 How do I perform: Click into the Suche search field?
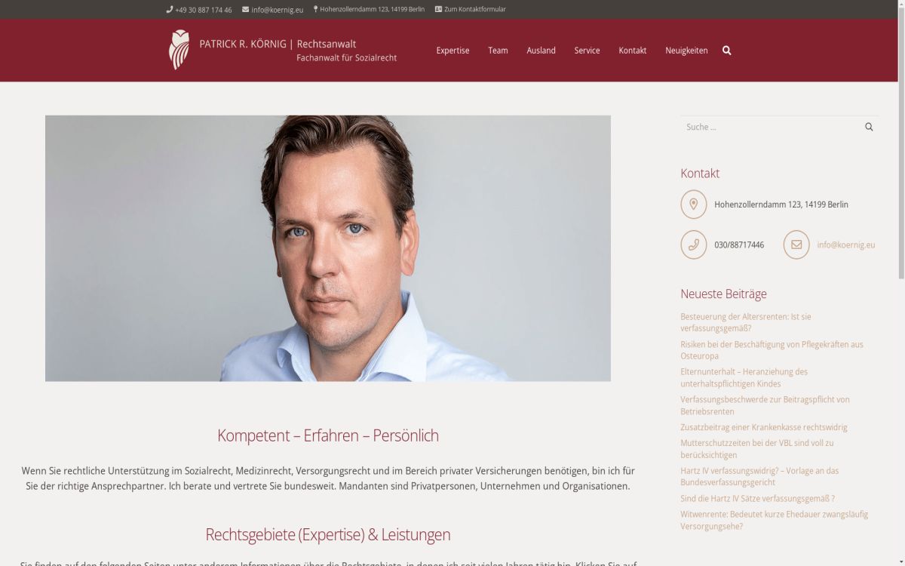(x=771, y=127)
